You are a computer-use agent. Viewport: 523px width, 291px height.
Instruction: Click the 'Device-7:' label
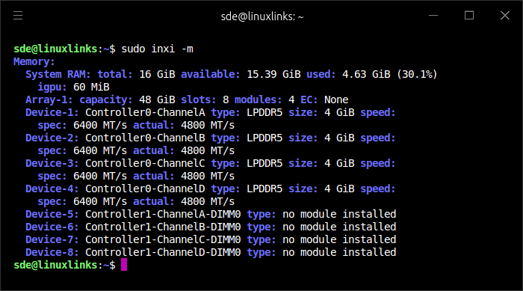coord(52,239)
